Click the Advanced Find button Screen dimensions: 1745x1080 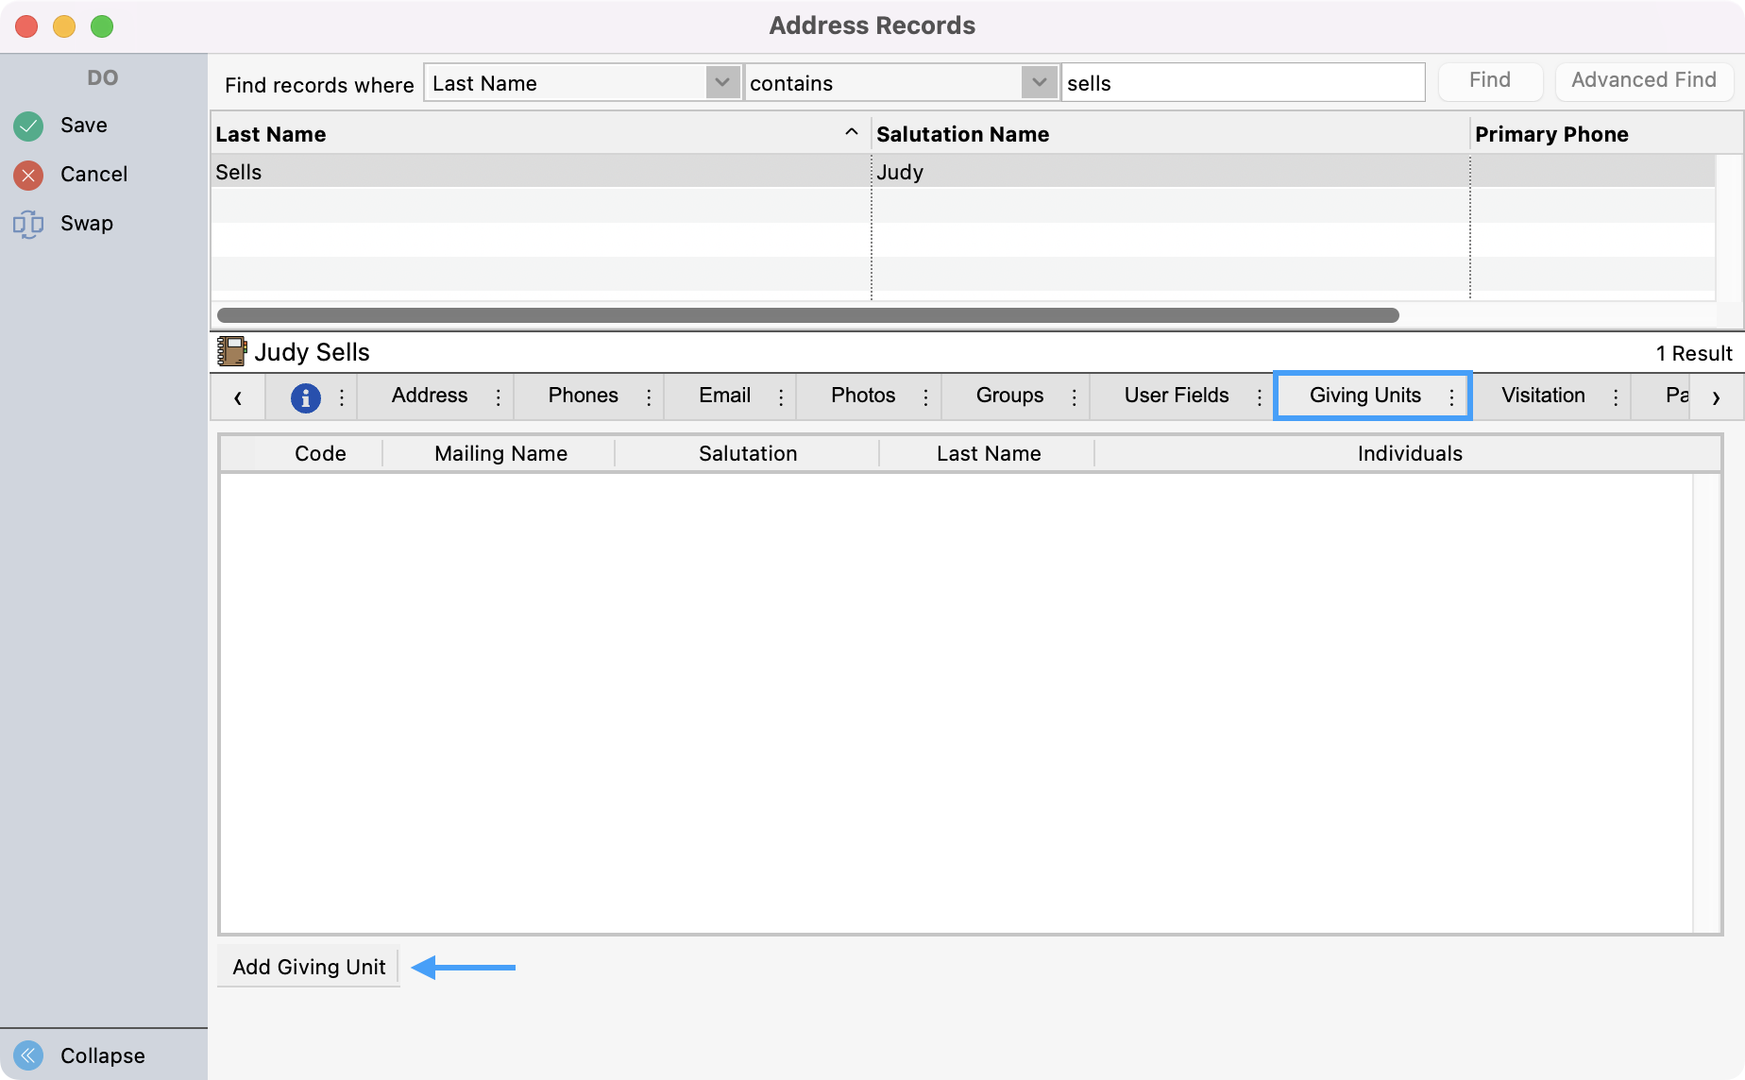[1643, 81]
